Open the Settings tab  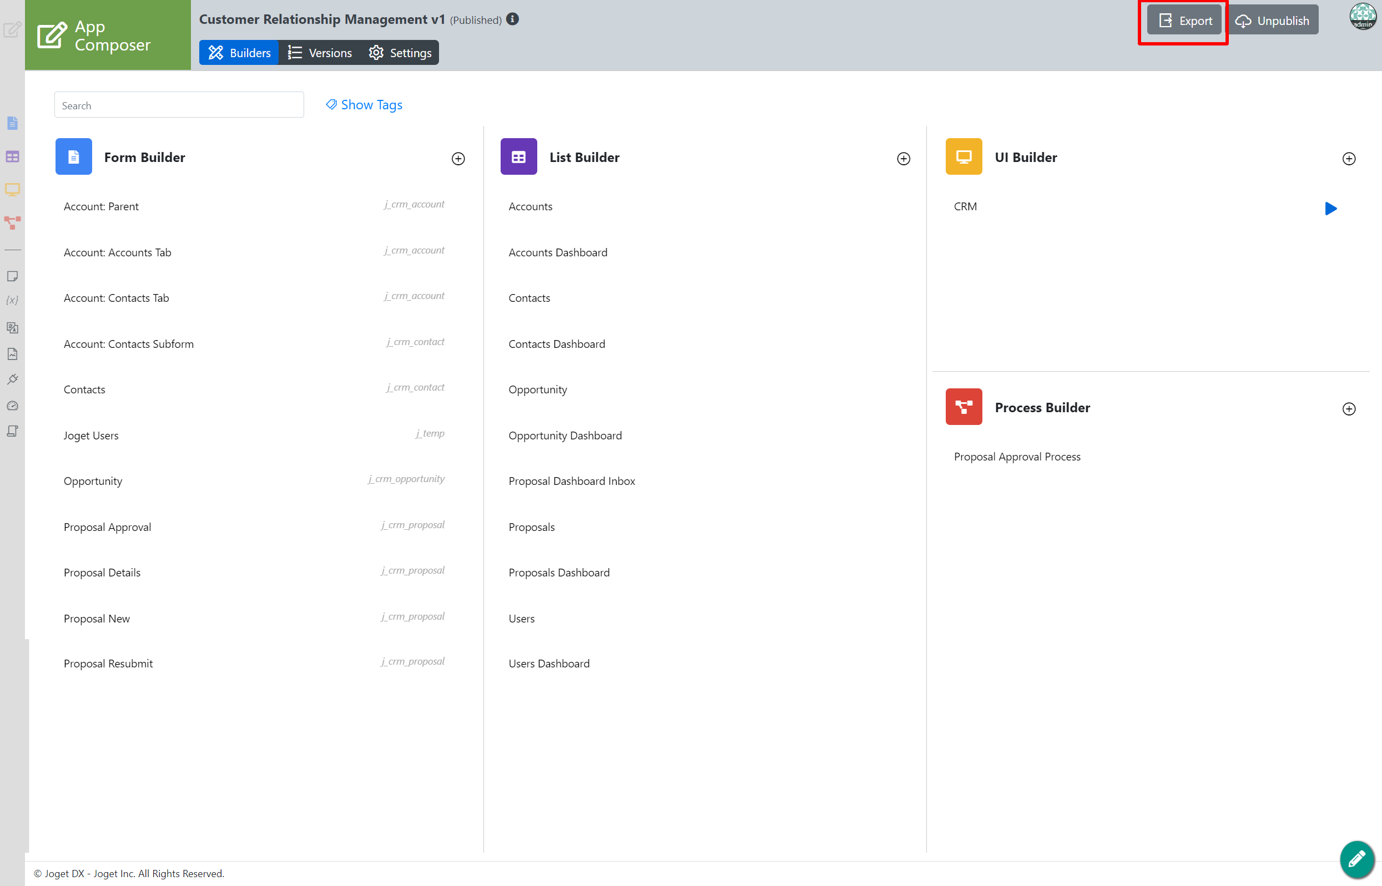point(400,53)
